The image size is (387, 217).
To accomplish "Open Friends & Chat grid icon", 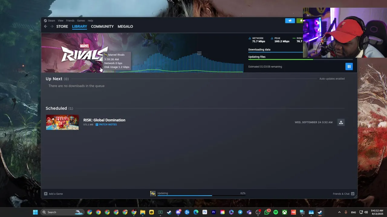I will point(353,194).
